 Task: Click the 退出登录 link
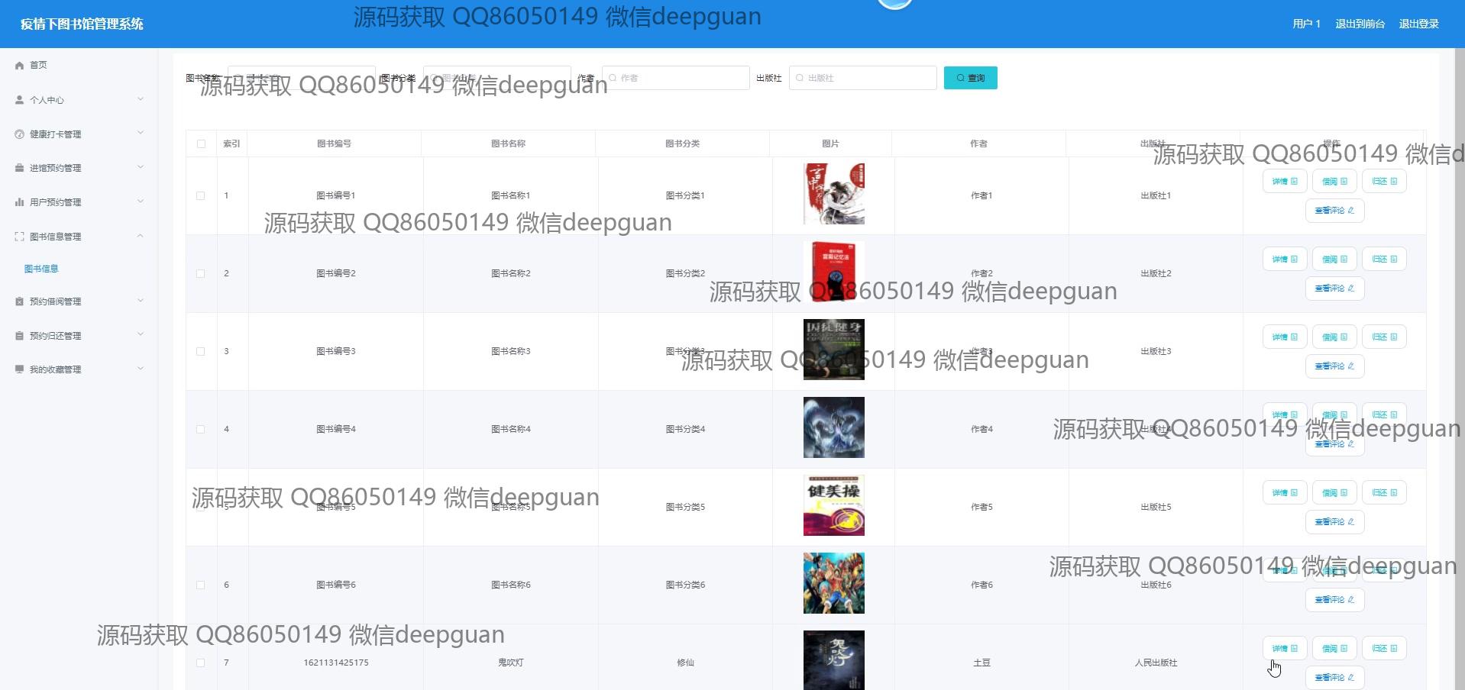click(x=1418, y=24)
